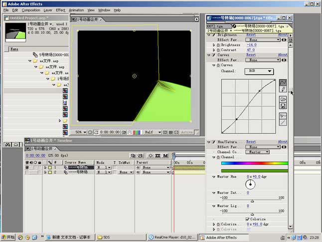Click Master Saturation slider handle
This screenshot has width=322, height=242.
(252, 201)
